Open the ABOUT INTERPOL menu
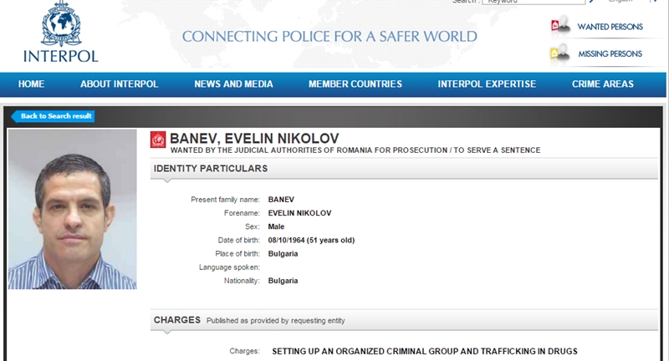The image size is (669, 361). click(119, 84)
